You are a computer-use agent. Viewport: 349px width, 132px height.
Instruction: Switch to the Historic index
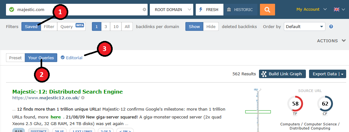pos(240,10)
